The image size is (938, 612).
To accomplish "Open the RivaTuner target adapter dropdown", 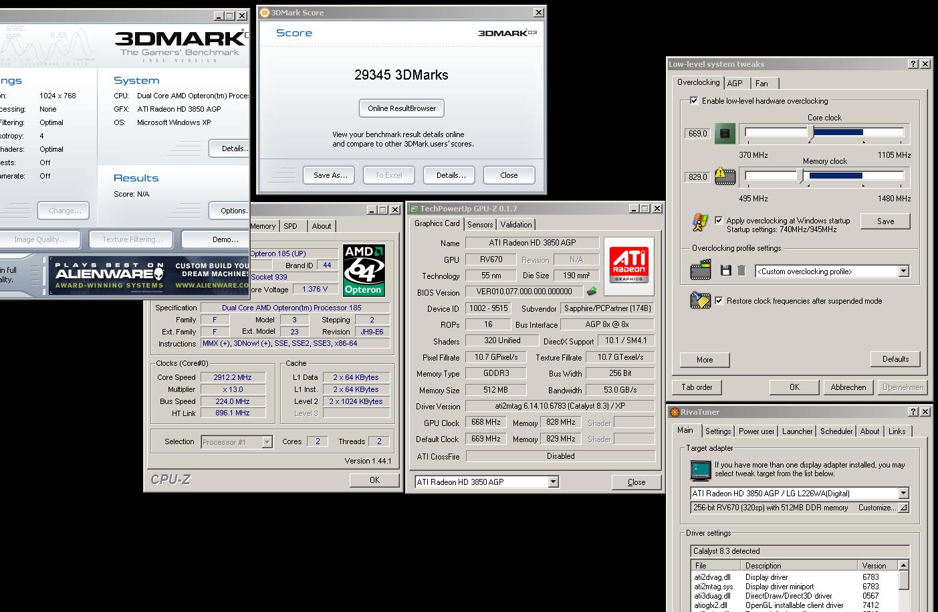I will tap(904, 493).
